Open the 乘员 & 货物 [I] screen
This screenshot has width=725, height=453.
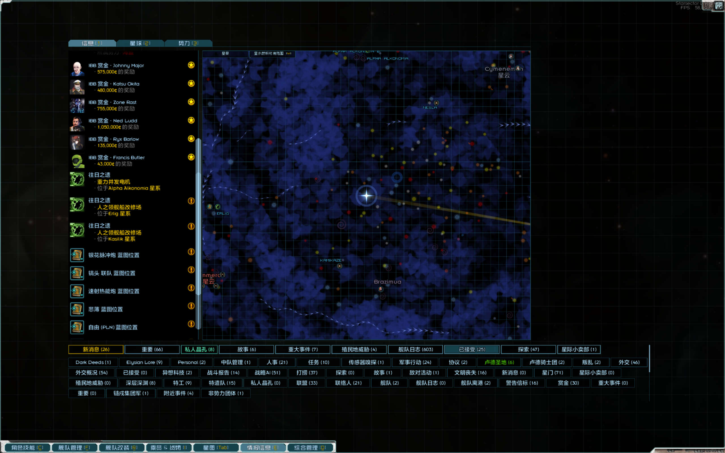[x=169, y=447]
